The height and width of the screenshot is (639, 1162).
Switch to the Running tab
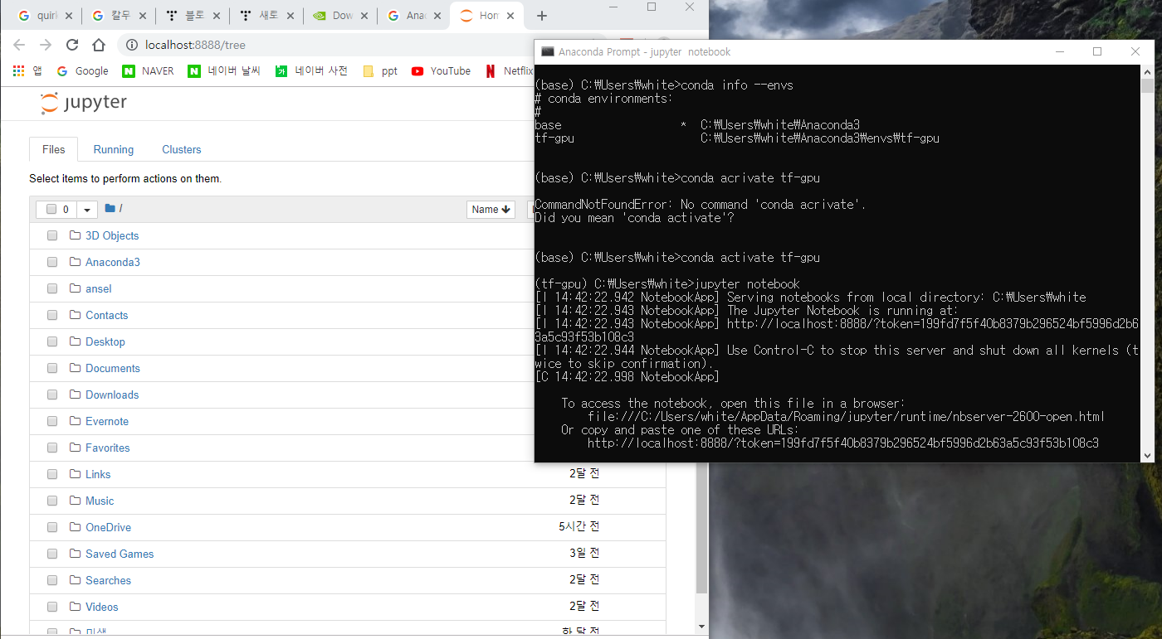pyautogui.click(x=113, y=149)
